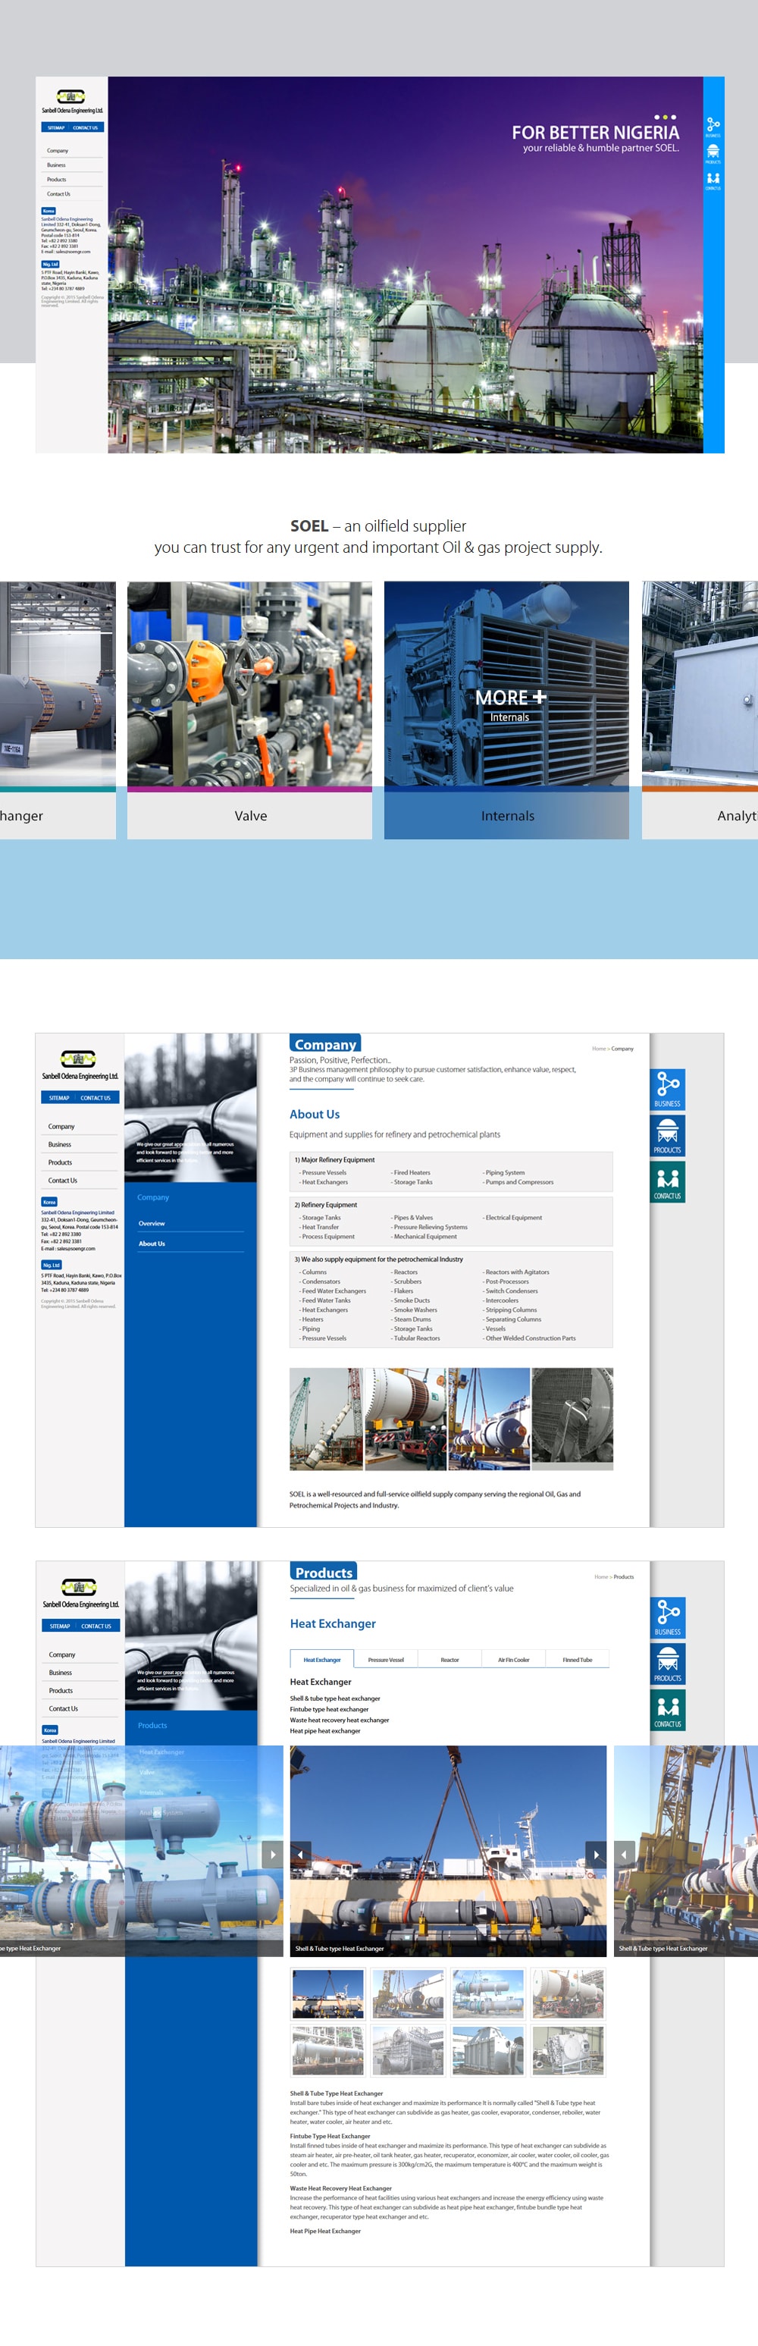
Task: Click the Nig. Ltd label on the Company page sidebar
Action: [x=51, y=1265]
